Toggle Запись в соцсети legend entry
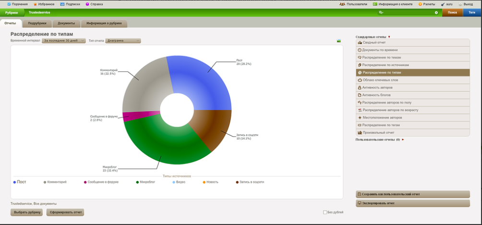Screen dimensions: 482x225 coord(250,182)
